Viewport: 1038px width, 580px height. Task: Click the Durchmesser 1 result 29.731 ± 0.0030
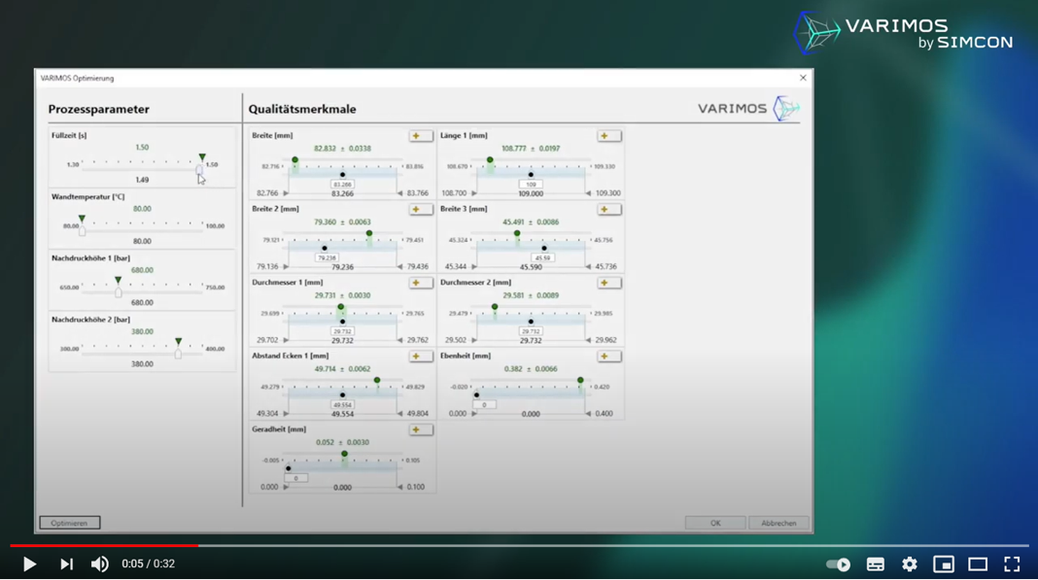tap(342, 295)
